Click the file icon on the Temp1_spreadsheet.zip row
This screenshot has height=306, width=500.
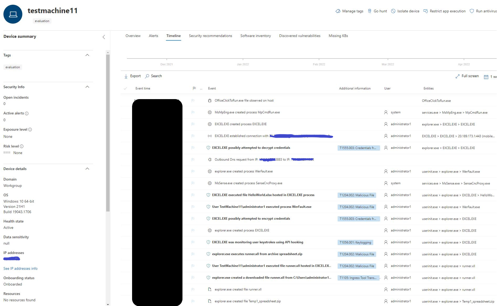tap(210, 301)
